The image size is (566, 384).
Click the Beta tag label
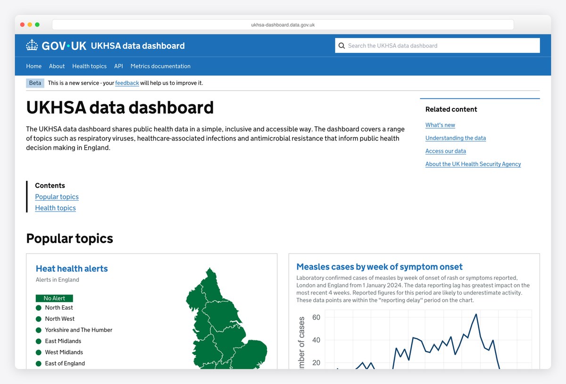coord(35,83)
